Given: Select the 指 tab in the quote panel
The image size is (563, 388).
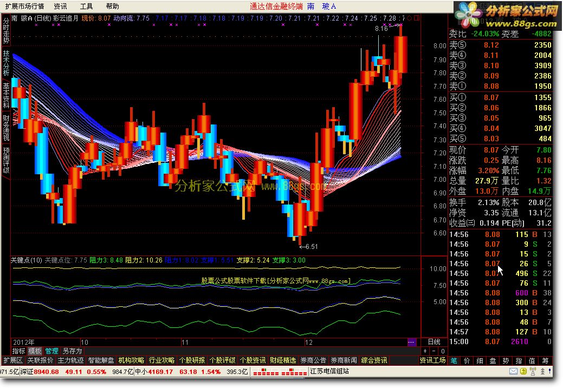Looking at the screenshot, I should (519, 361).
